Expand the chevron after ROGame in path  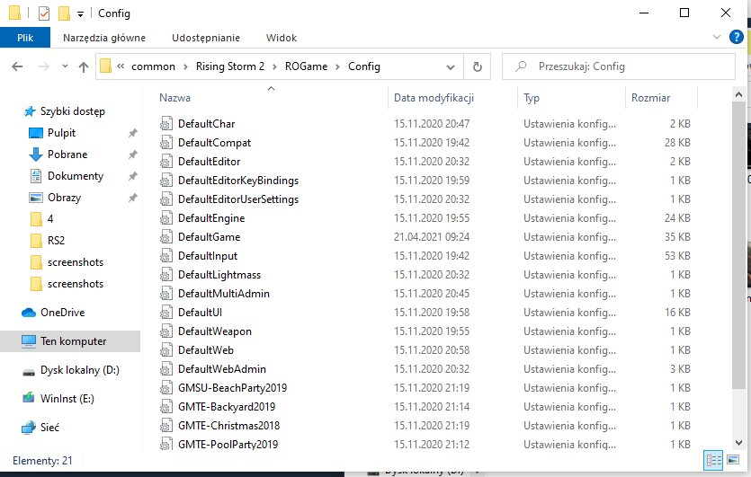click(x=337, y=67)
